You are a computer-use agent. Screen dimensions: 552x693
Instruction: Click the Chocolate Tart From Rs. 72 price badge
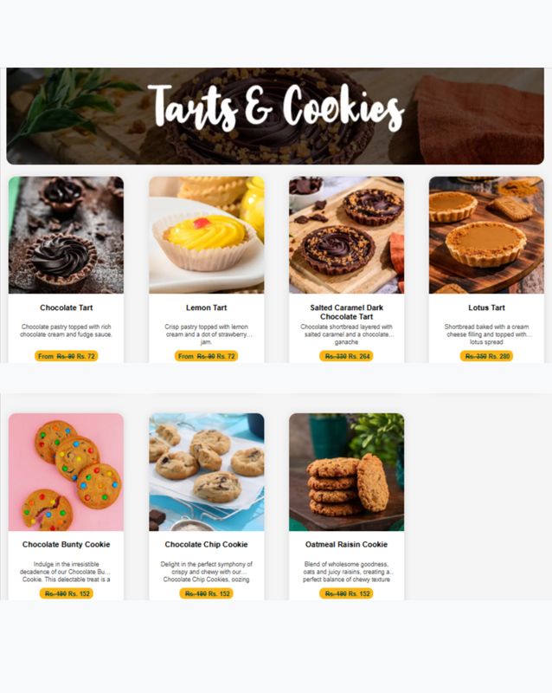pos(67,356)
